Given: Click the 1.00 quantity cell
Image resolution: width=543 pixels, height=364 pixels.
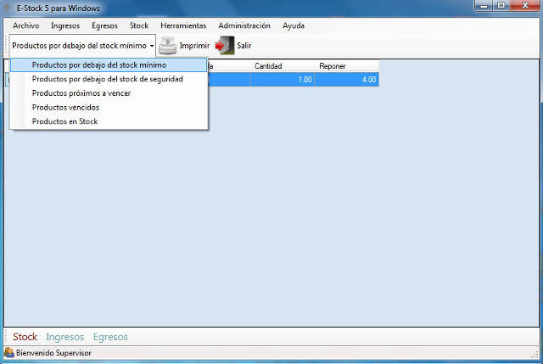Looking at the screenshot, I should click(x=282, y=79).
